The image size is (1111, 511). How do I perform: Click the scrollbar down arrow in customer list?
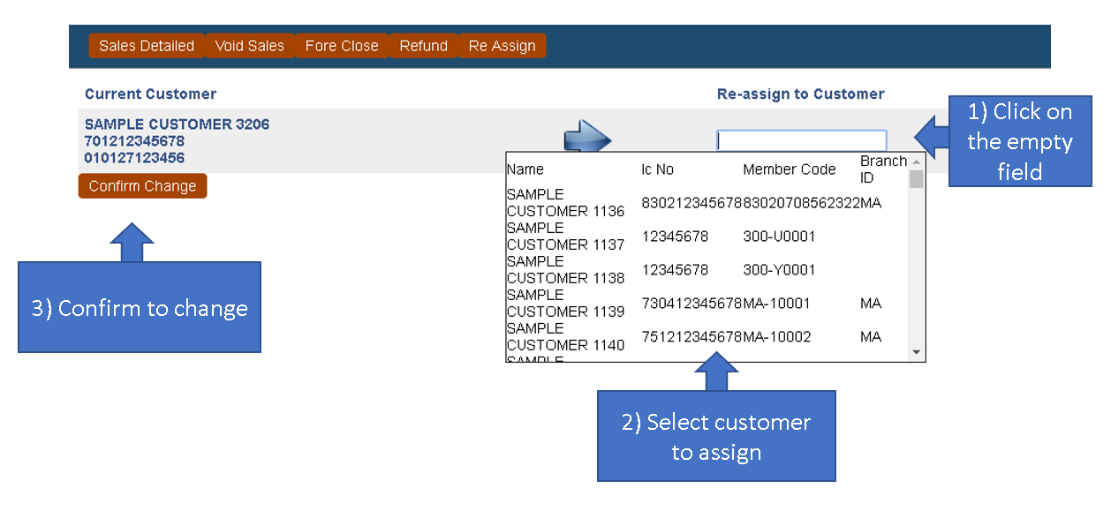[916, 353]
